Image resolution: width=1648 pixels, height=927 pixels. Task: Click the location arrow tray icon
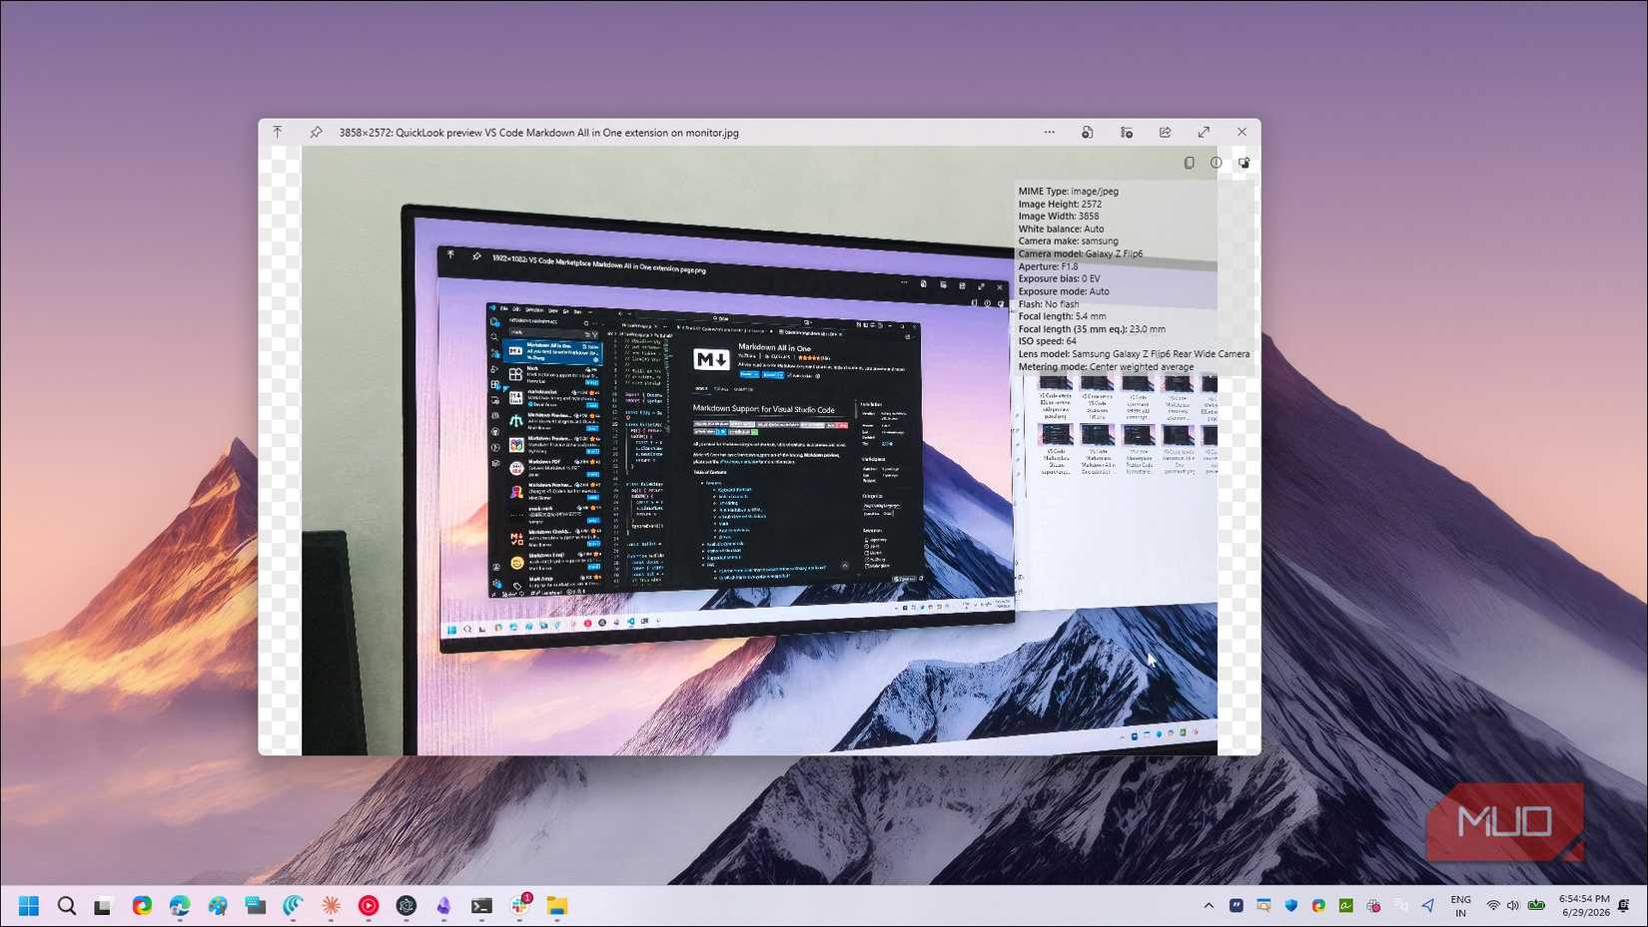click(1428, 906)
